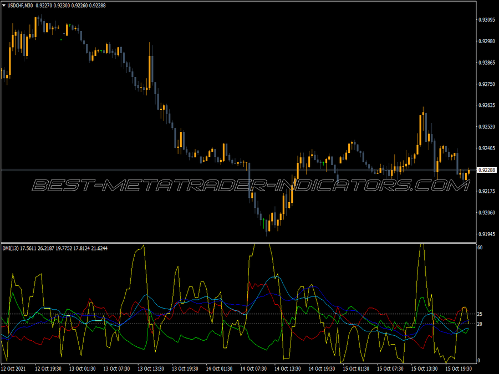Click price axis value 0.92635

point(487,105)
